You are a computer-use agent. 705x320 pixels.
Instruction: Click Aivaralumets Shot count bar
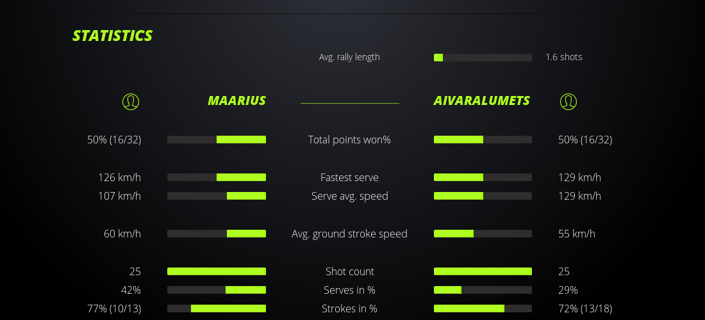coord(483,271)
